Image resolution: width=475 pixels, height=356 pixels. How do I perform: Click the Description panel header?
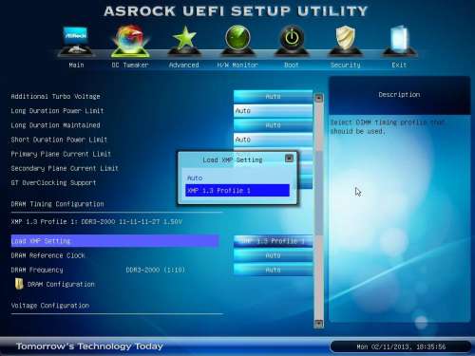coord(399,95)
